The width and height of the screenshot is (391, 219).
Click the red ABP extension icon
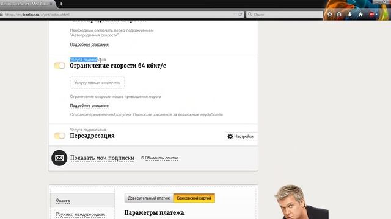pos(371,15)
